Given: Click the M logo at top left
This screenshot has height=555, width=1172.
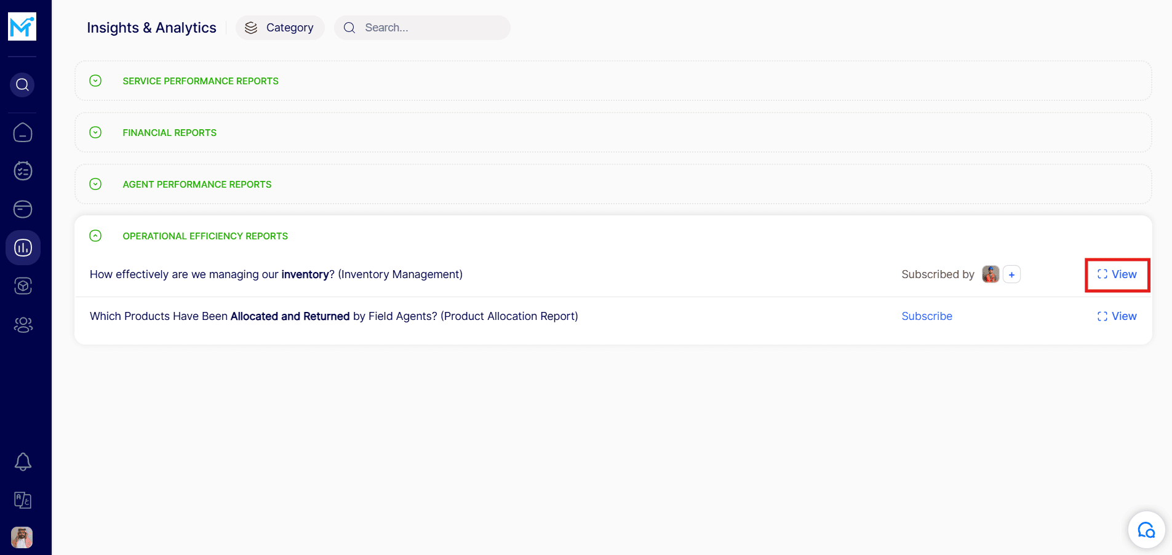Looking at the screenshot, I should click(x=22, y=26).
